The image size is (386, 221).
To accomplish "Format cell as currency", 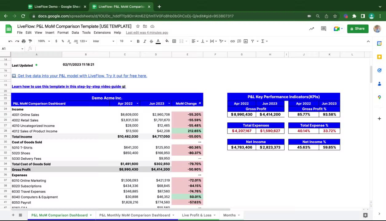I will [x=56, y=41].
